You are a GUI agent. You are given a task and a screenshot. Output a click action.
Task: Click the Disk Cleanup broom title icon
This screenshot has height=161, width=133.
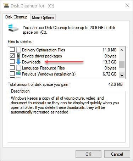(x=6, y=5)
